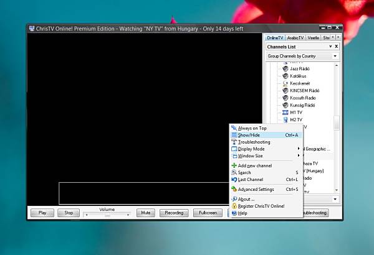Select the KINCSEM Rádió channel
Screen dimensions: 374x255
click(304, 91)
